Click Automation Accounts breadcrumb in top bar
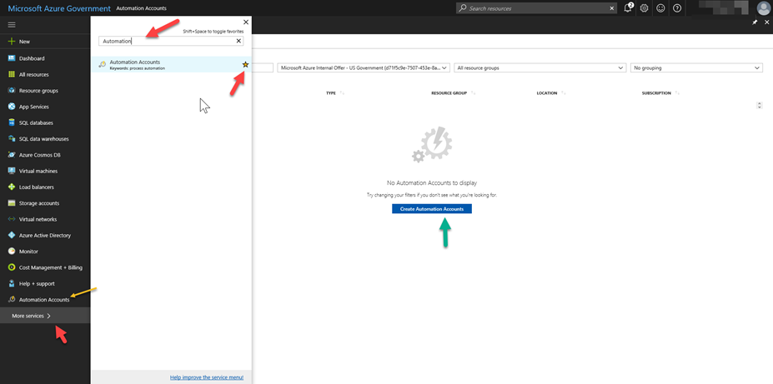This screenshot has height=384, width=773. pos(141,8)
